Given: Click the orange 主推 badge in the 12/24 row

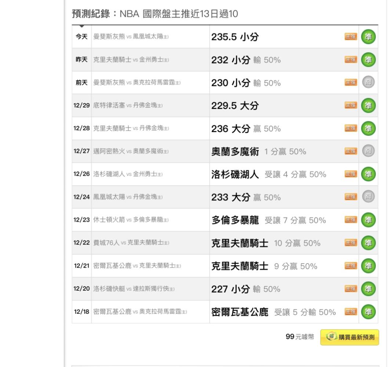Looking at the screenshot, I should tap(351, 197).
